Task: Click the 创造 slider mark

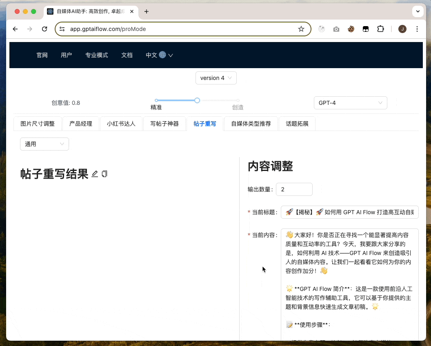Action: pyautogui.click(x=238, y=107)
